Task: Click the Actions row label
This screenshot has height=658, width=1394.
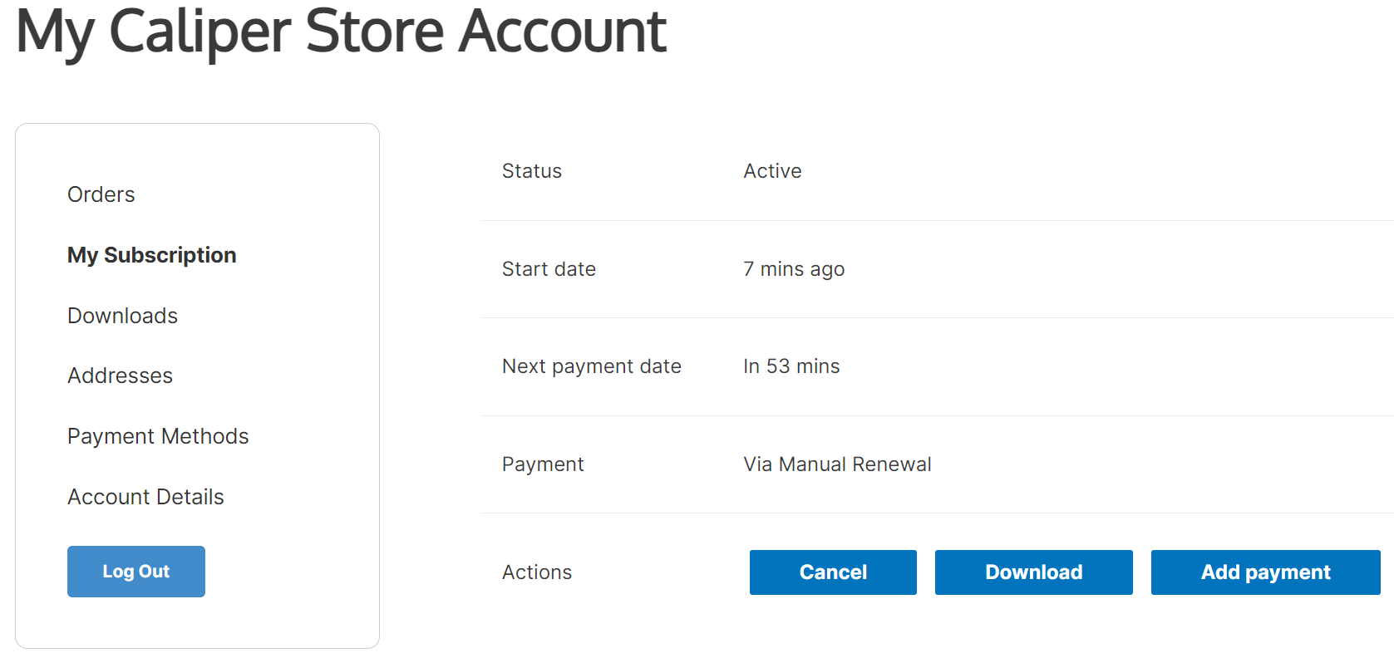Action: pyautogui.click(x=537, y=572)
